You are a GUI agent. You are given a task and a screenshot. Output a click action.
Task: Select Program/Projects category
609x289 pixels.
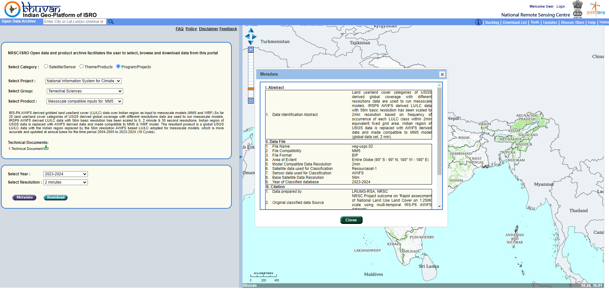[x=118, y=66]
